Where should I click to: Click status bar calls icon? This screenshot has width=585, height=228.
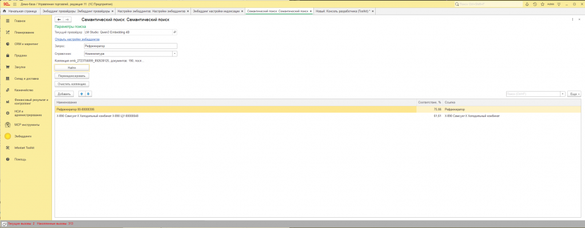coord(4,224)
